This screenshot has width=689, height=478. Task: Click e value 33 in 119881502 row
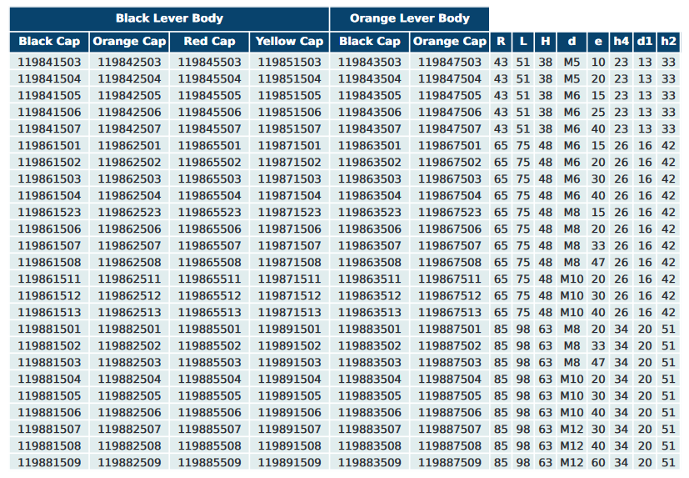pyautogui.click(x=598, y=346)
